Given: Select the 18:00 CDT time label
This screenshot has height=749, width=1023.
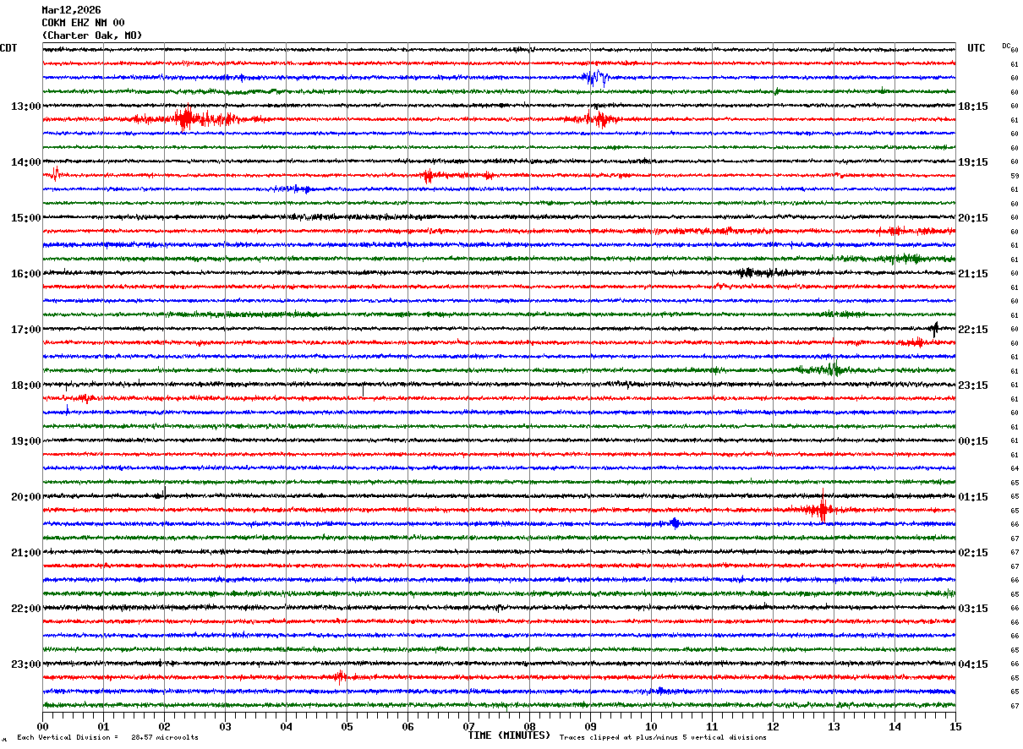Looking at the screenshot, I should [x=25, y=385].
